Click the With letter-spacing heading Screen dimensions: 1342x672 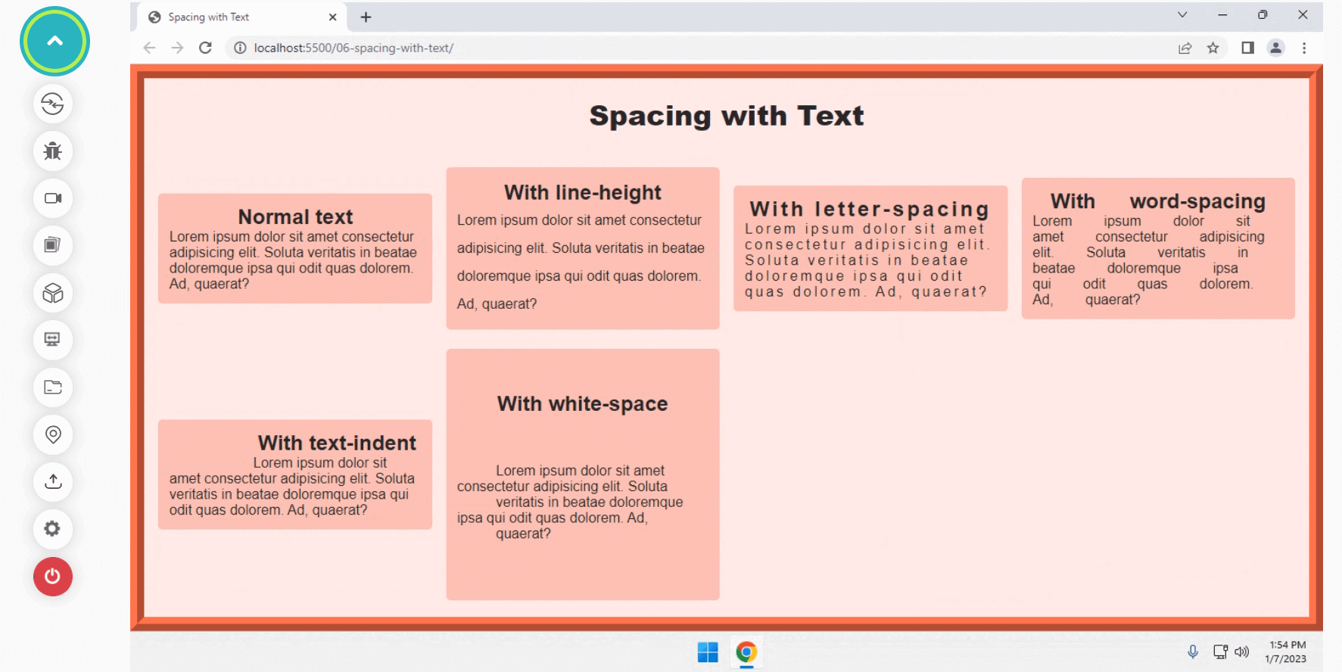[870, 209]
